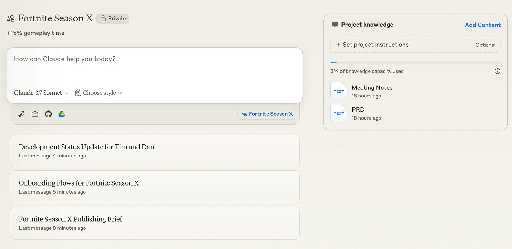Click the Last message 5 minutes ago text
The width and height of the screenshot is (512, 249).
(x=52, y=192)
